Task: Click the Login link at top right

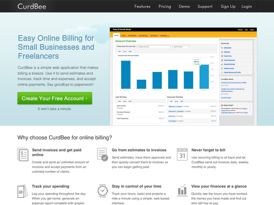Action: (x=247, y=6)
